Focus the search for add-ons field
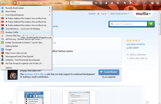 click(x=128, y=24)
